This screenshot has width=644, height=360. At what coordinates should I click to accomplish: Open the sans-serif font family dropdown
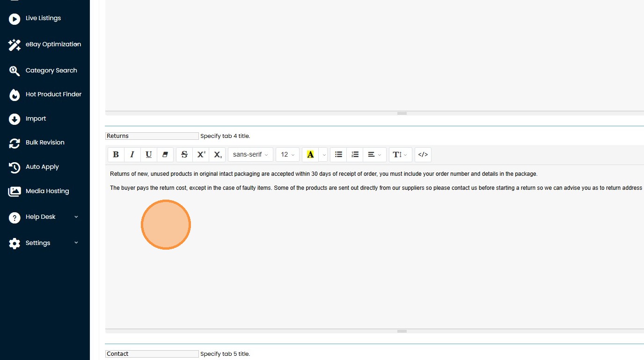pyautogui.click(x=250, y=155)
